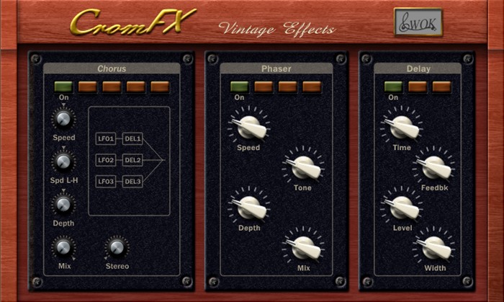Image resolution: width=504 pixels, height=302 pixels.
Task: Select the LFO2 block
Action: [x=106, y=160]
